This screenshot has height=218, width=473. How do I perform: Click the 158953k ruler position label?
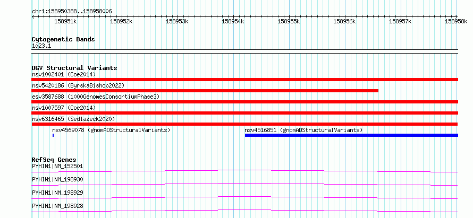coord(177,21)
